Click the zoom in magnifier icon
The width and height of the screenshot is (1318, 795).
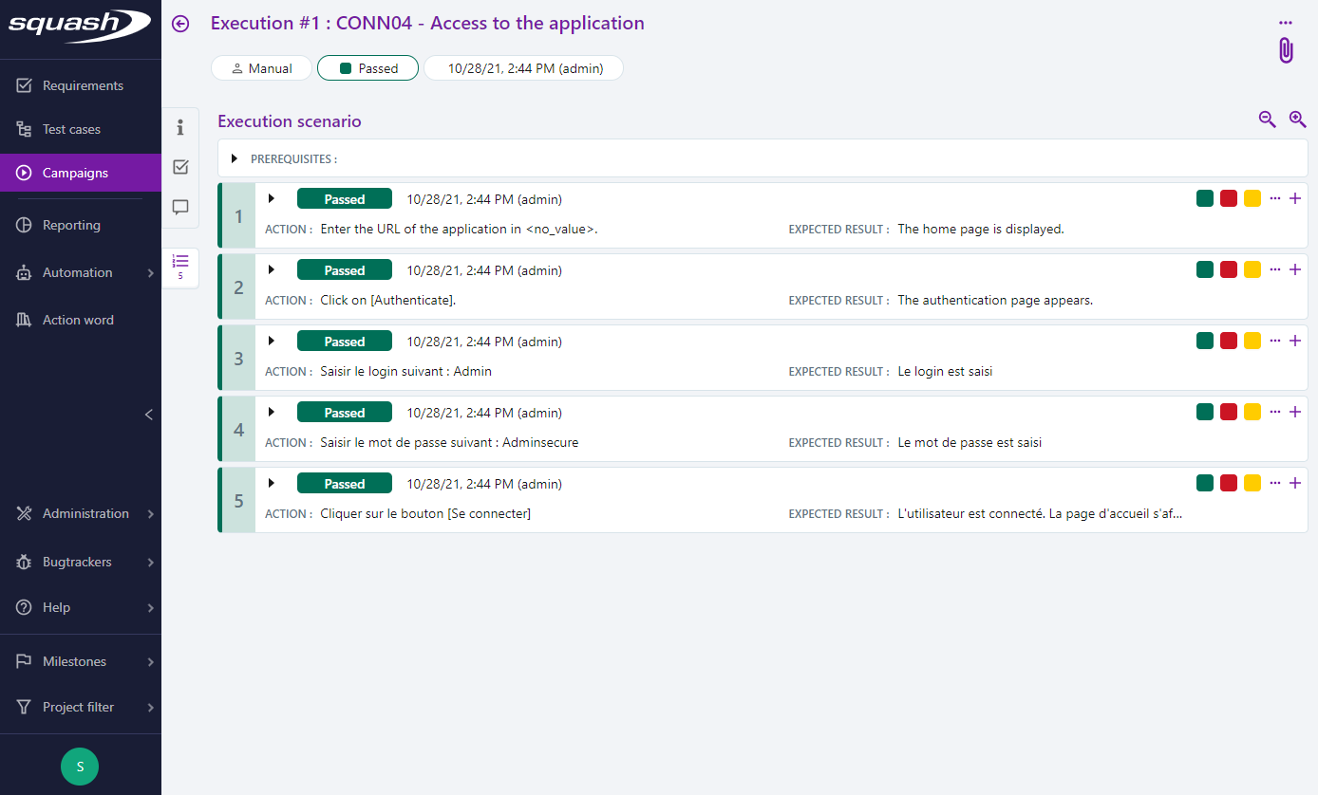pyautogui.click(x=1297, y=120)
